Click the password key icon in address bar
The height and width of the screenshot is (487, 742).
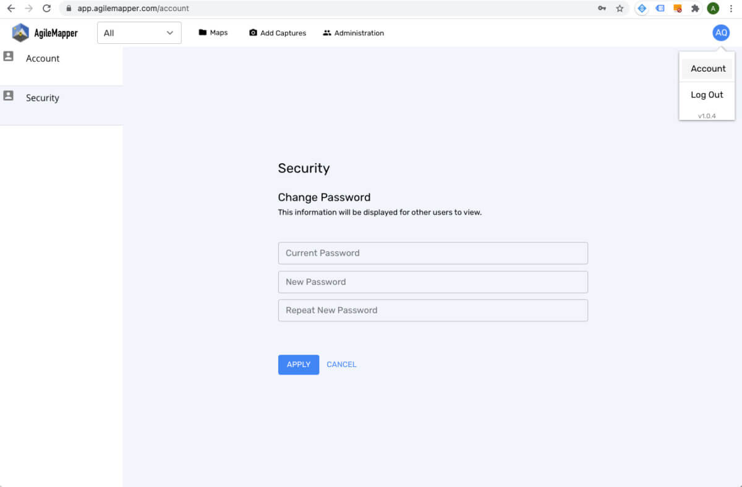[602, 9]
